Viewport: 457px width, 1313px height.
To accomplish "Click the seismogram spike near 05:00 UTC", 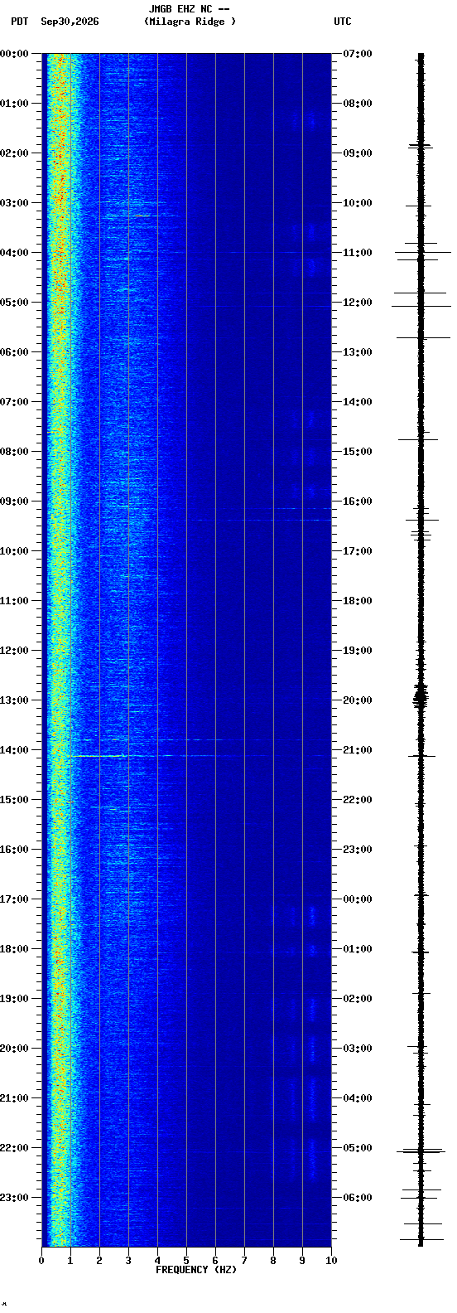I will pos(421,1151).
